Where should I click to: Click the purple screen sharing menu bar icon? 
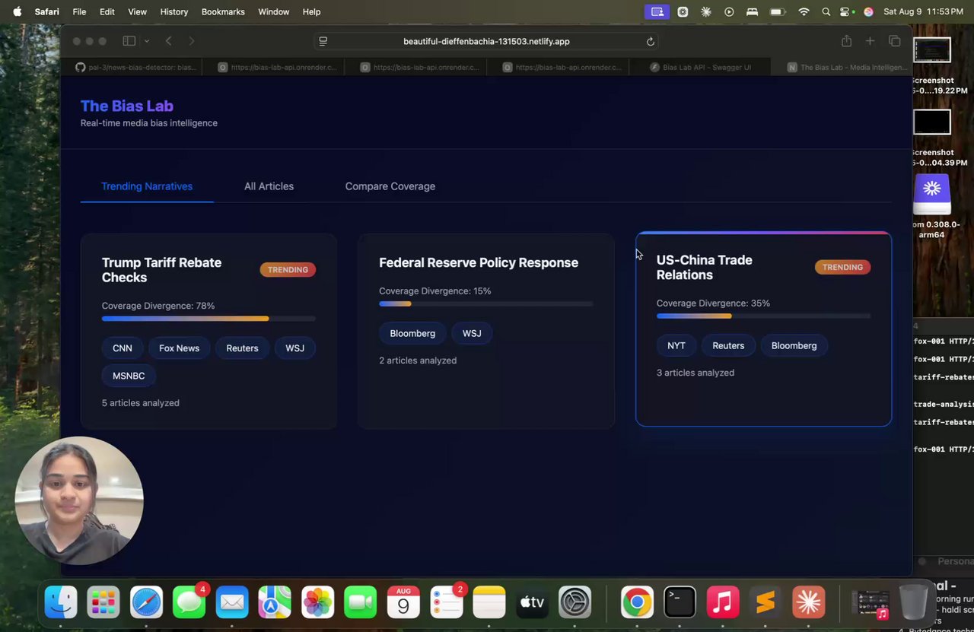tap(657, 11)
